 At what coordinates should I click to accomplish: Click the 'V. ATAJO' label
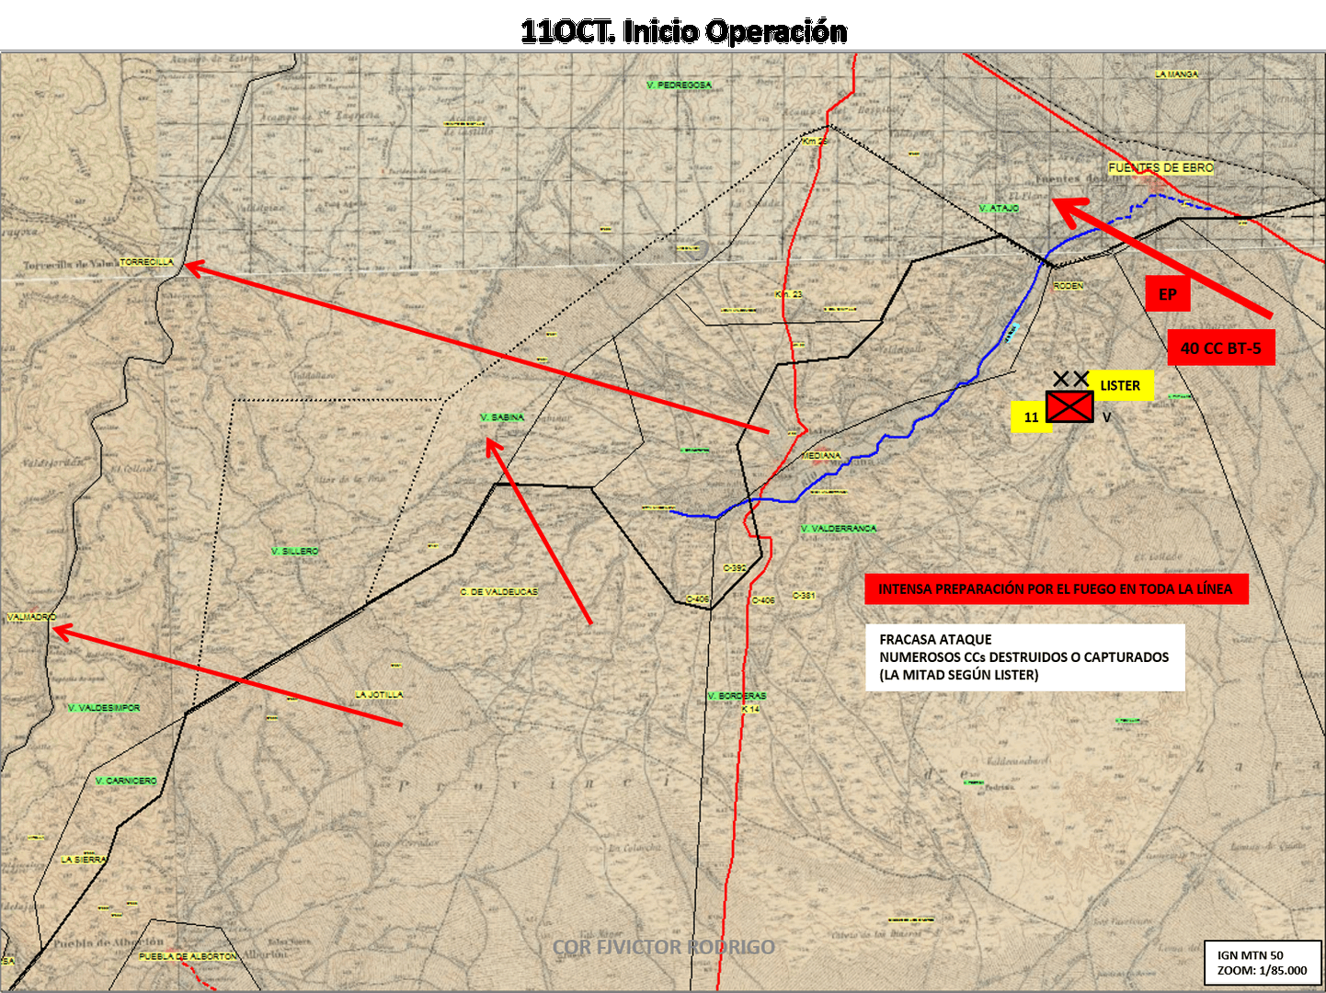pos(1000,209)
